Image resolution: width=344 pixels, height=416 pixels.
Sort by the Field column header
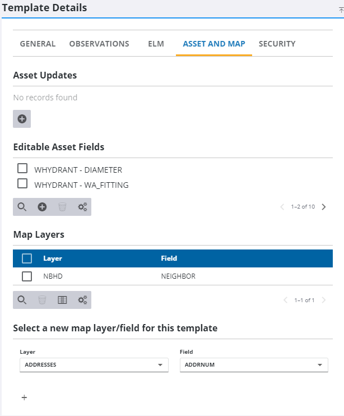(169, 258)
